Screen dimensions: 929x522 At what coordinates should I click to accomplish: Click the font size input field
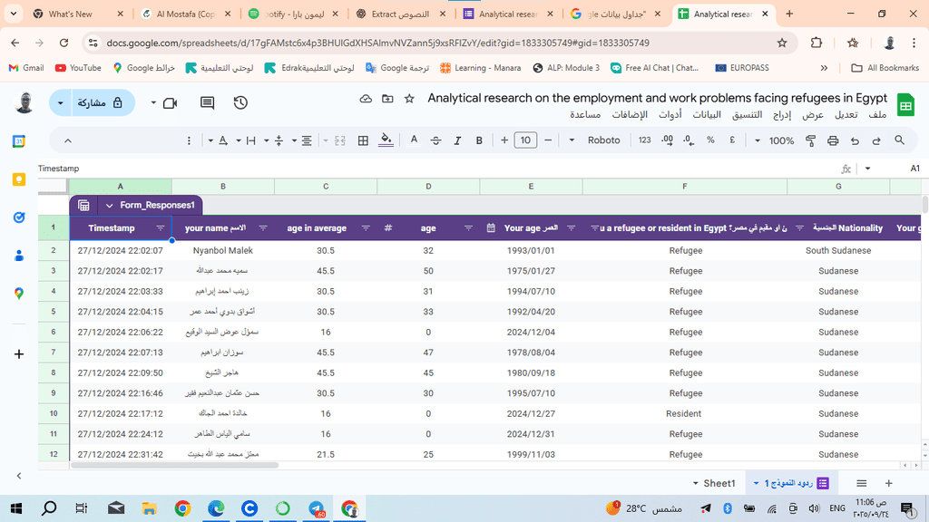click(x=525, y=140)
